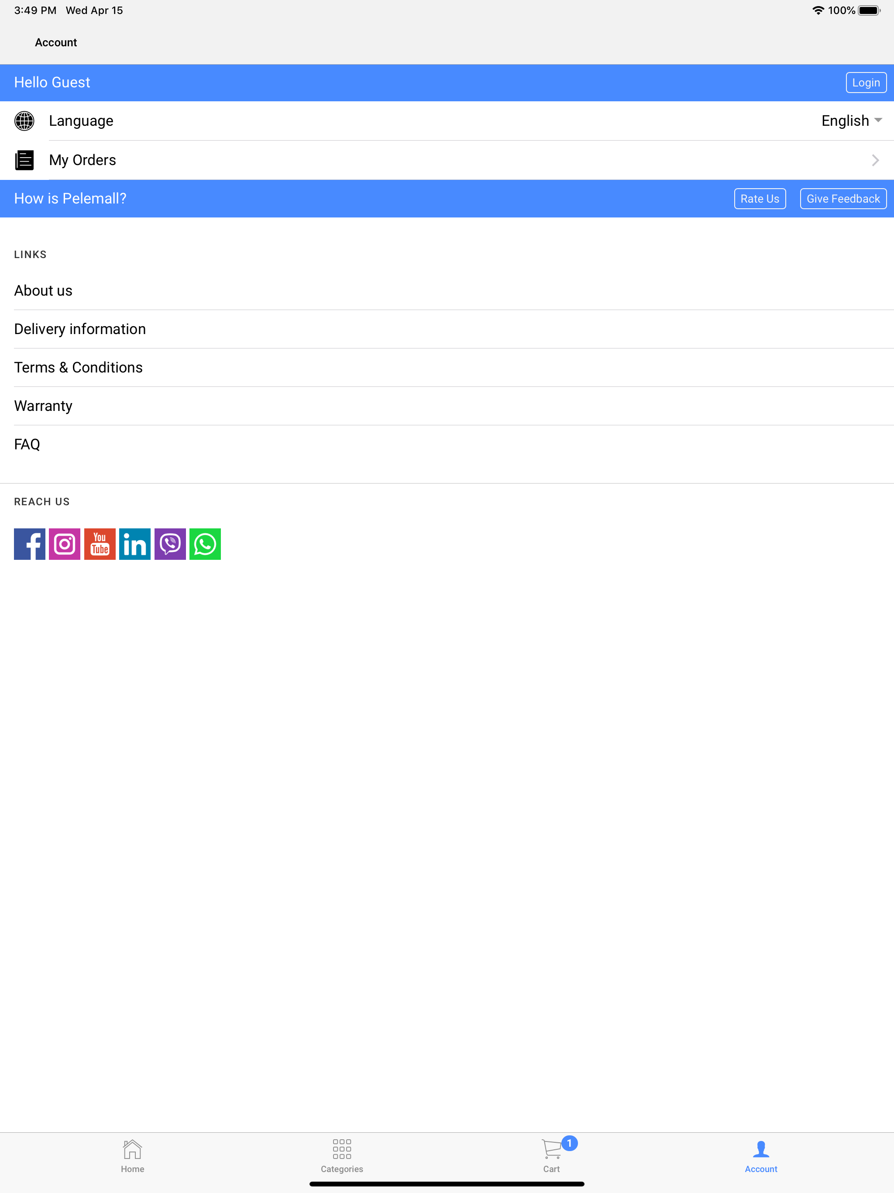
Task: Open the About us link
Action: point(43,290)
